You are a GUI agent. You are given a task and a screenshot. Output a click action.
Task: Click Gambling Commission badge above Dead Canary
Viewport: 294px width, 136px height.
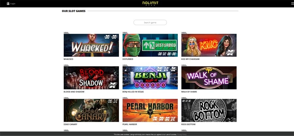(x=66, y=98)
